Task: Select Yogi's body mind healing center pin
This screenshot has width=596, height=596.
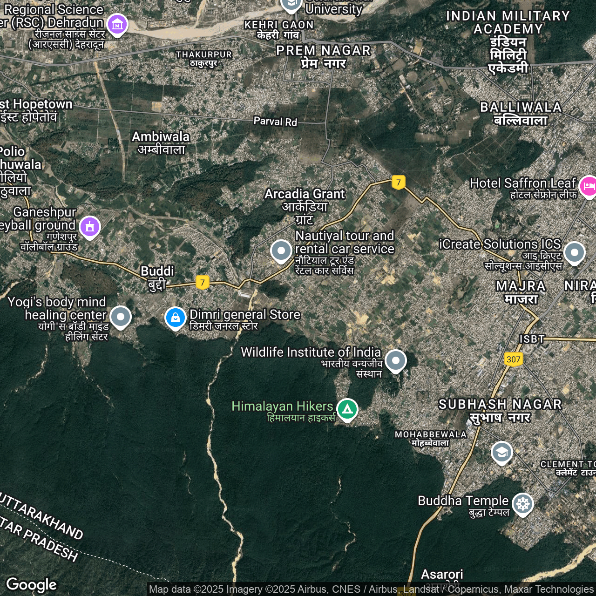Action: pyautogui.click(x=121, y=316)
